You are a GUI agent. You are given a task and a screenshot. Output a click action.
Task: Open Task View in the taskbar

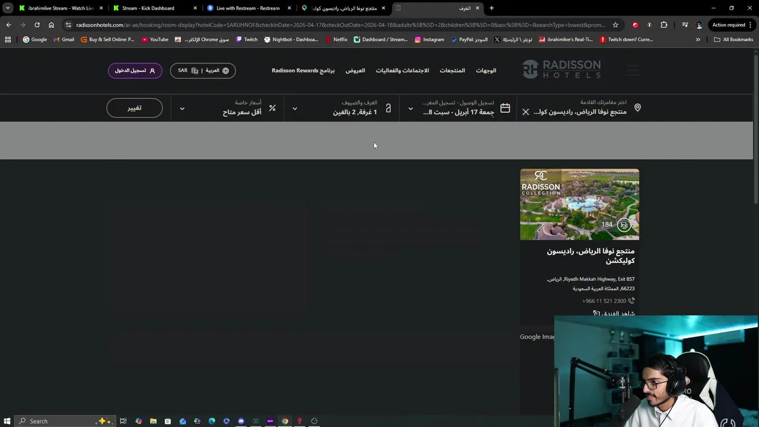pos(123,421)
